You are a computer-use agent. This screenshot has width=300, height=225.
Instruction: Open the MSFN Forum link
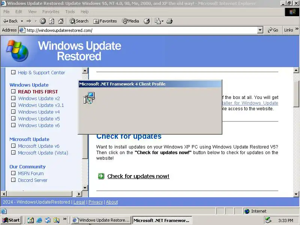(31, 173)
